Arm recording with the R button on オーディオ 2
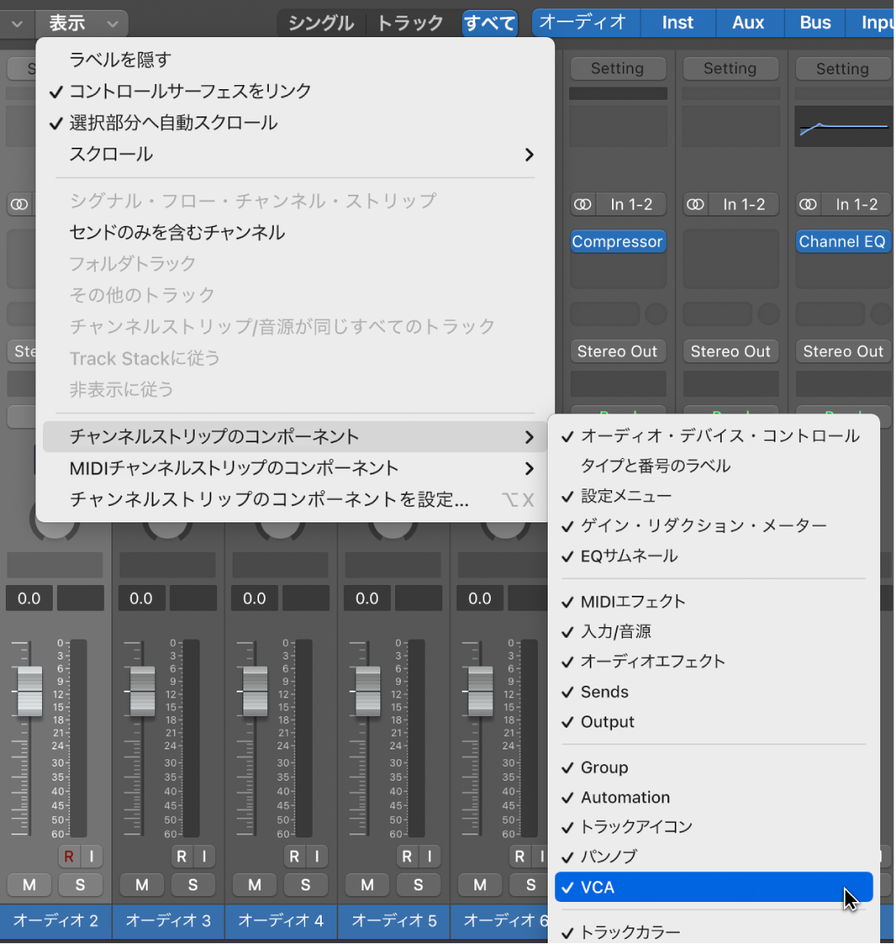The width and height of the screenshot is (895, 944). click(69, 856)
